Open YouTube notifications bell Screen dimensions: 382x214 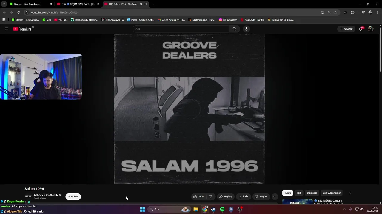361,29
